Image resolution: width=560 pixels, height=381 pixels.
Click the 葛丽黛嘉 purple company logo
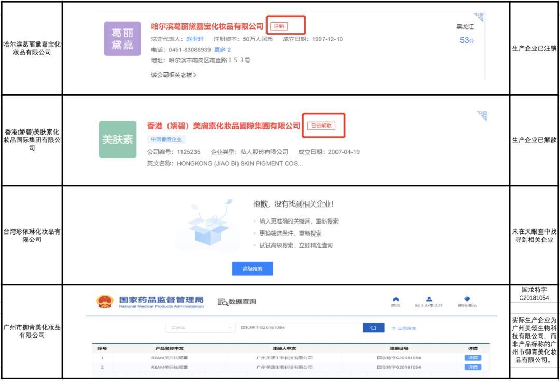pyautogui.click(x=122, y=39)
